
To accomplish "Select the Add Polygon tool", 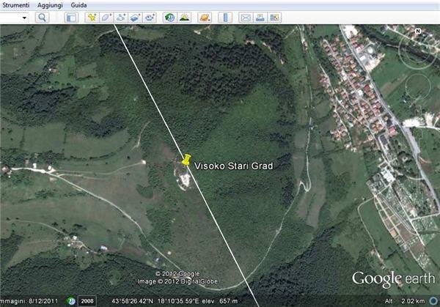I will tap(106, 18).
